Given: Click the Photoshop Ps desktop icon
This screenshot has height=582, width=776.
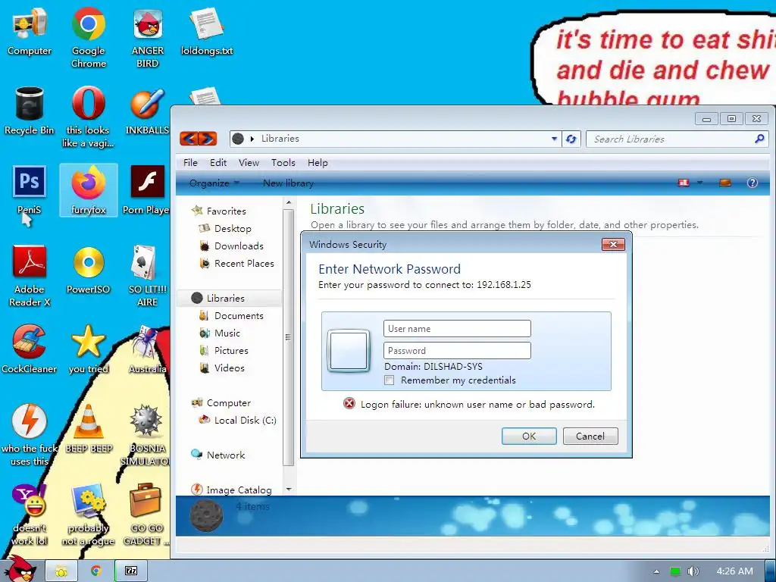Looking at the screenshot, I should pyautogui.click(x=30, y=182).
